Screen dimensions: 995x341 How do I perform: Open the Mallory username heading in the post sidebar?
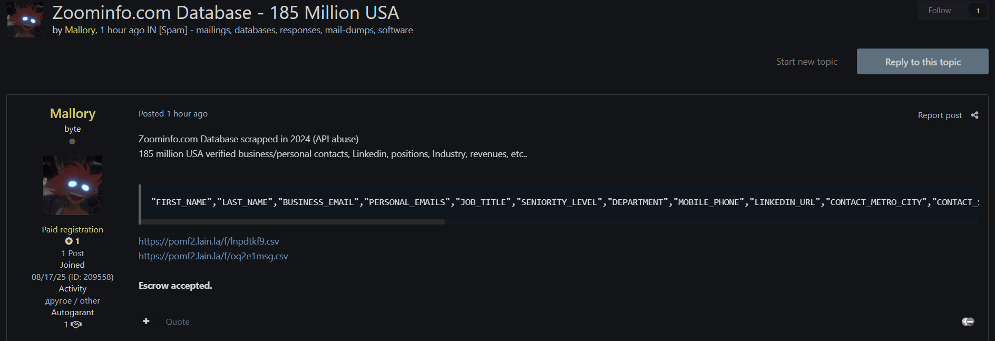point(73,113)
